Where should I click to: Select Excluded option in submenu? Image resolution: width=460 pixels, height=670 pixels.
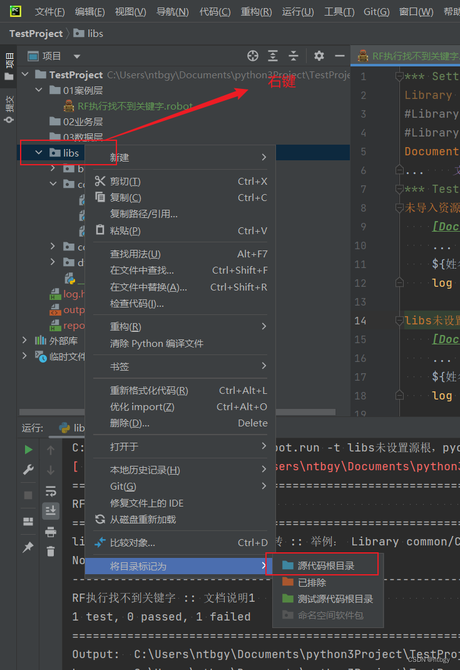point(328,582)
